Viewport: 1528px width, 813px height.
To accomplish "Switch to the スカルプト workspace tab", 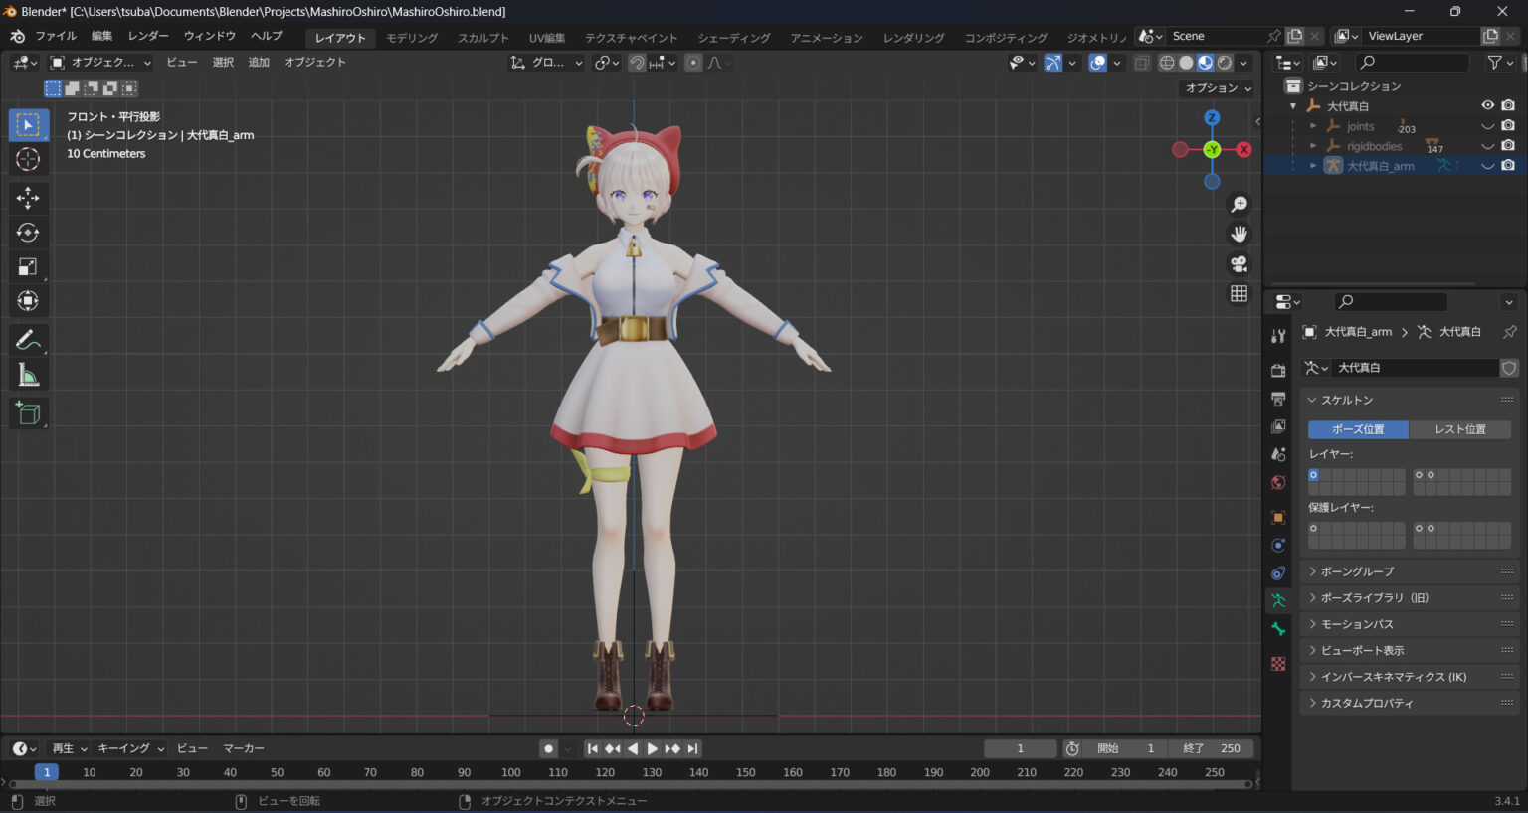I will point(483,37).
